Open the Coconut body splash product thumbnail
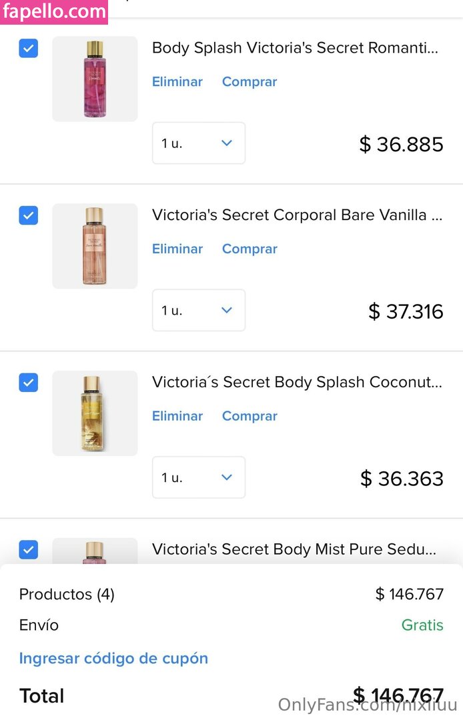463x720 pixels. click(95, 413)
